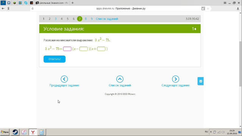Image resolution: width=242 pixels, height=136 pixels.
Task: Go to task number 8
Action: point(86,19)
